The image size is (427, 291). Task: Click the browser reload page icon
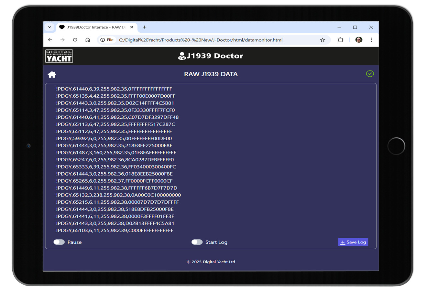(x=75, y=40)
